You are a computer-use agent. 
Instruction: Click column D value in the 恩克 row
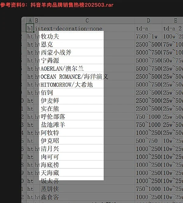[x=148, y=44]
